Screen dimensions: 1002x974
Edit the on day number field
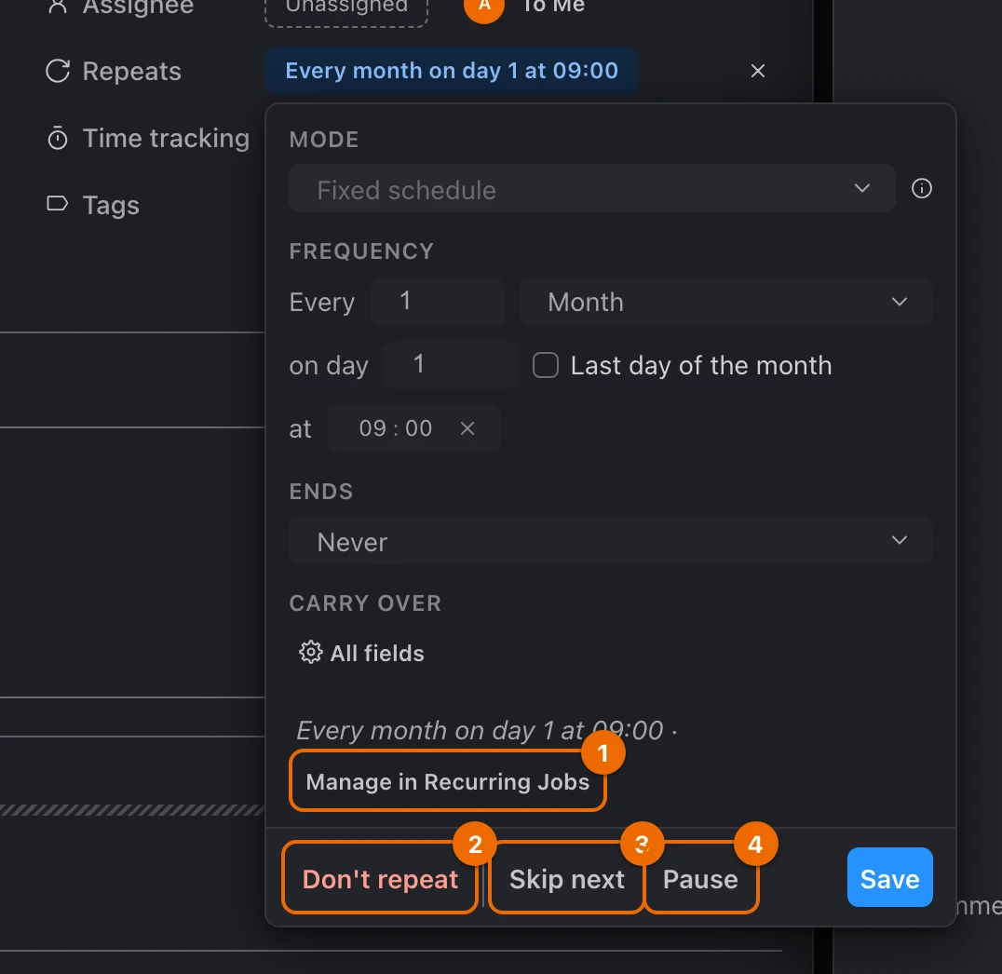(x=451, y=365)
